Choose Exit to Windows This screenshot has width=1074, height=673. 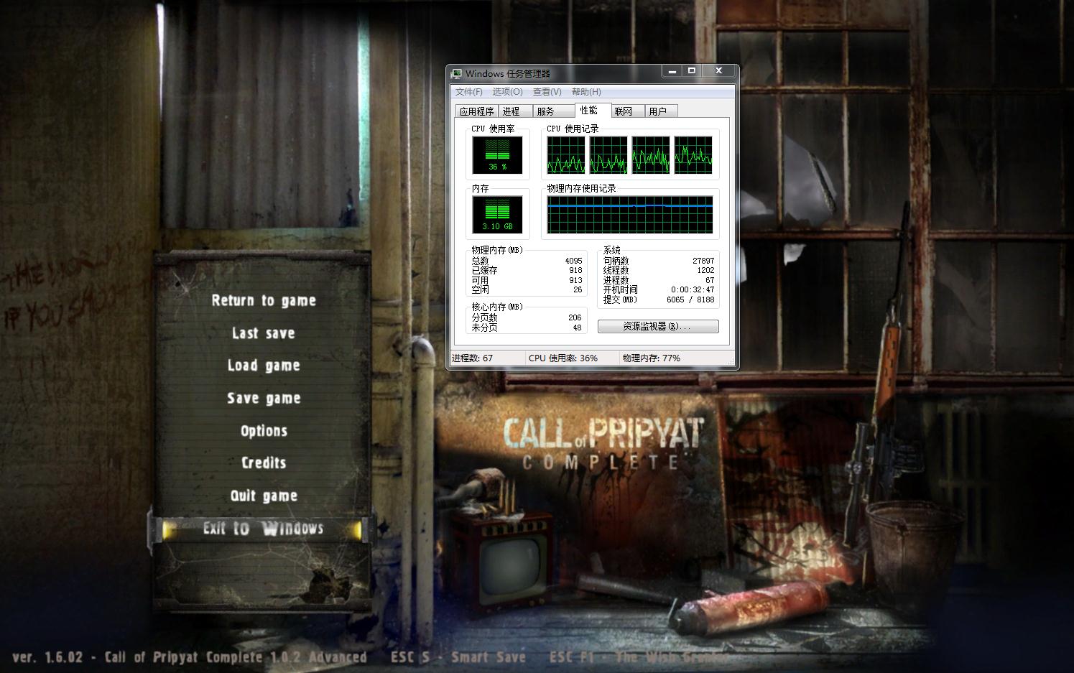point(263,529)
